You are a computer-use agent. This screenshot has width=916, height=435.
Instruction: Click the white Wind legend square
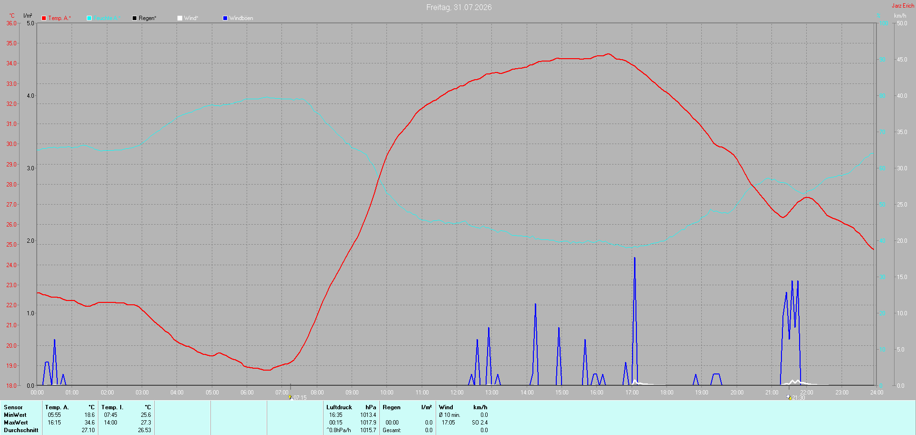pos(180,18)
